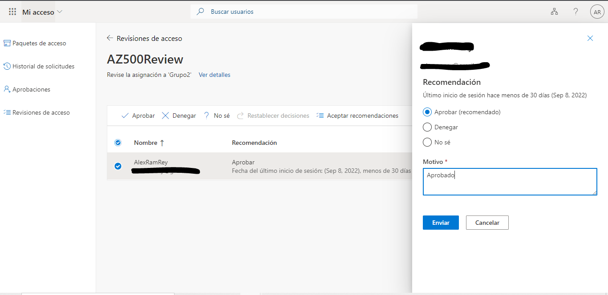This screenshot has height=295, width=608.
Task: Open the Microsoft app launcher grid
Action: coord(12,12)
